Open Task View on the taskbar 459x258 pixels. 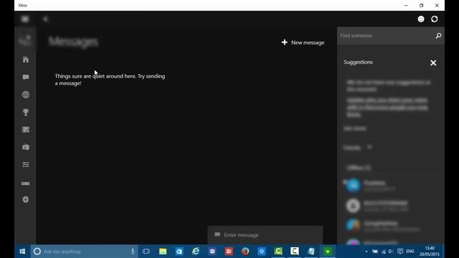coord(146,252)
